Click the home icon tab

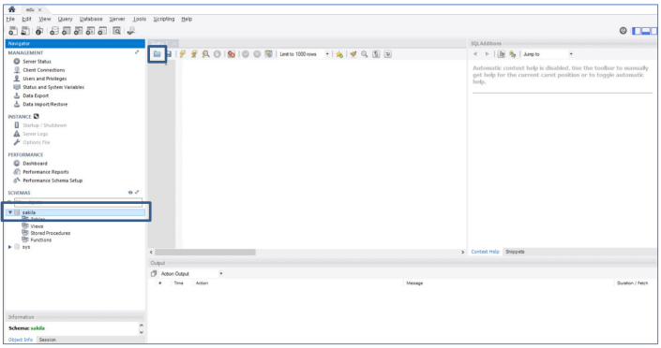pos(12,9)
